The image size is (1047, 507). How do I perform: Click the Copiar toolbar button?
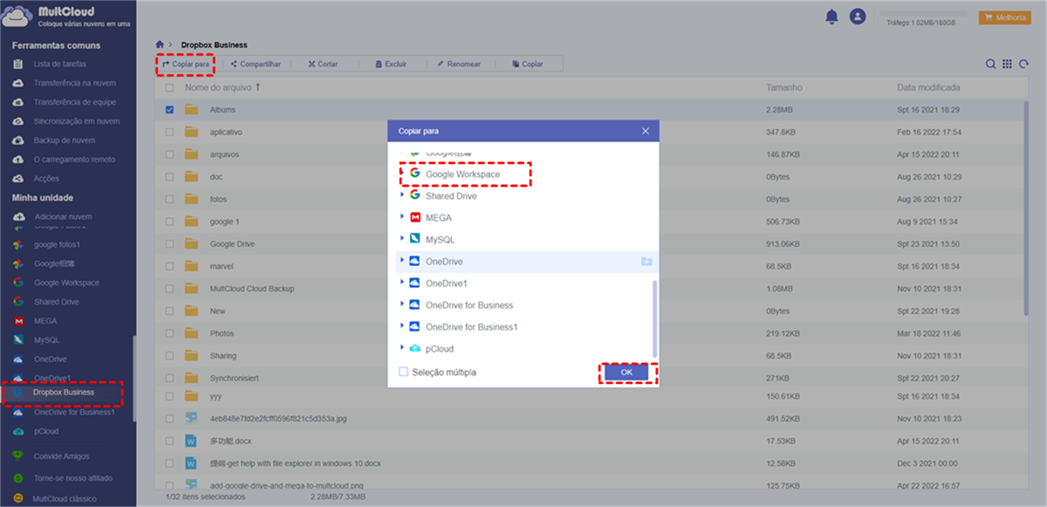click(x=528, y=65)
